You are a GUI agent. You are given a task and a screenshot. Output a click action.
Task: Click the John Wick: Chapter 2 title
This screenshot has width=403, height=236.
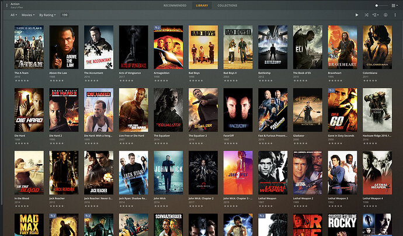tap(201, 199)
